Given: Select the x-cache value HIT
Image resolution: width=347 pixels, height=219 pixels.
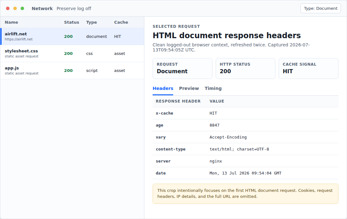Looking at the screenshot, I should pos(213,113).
